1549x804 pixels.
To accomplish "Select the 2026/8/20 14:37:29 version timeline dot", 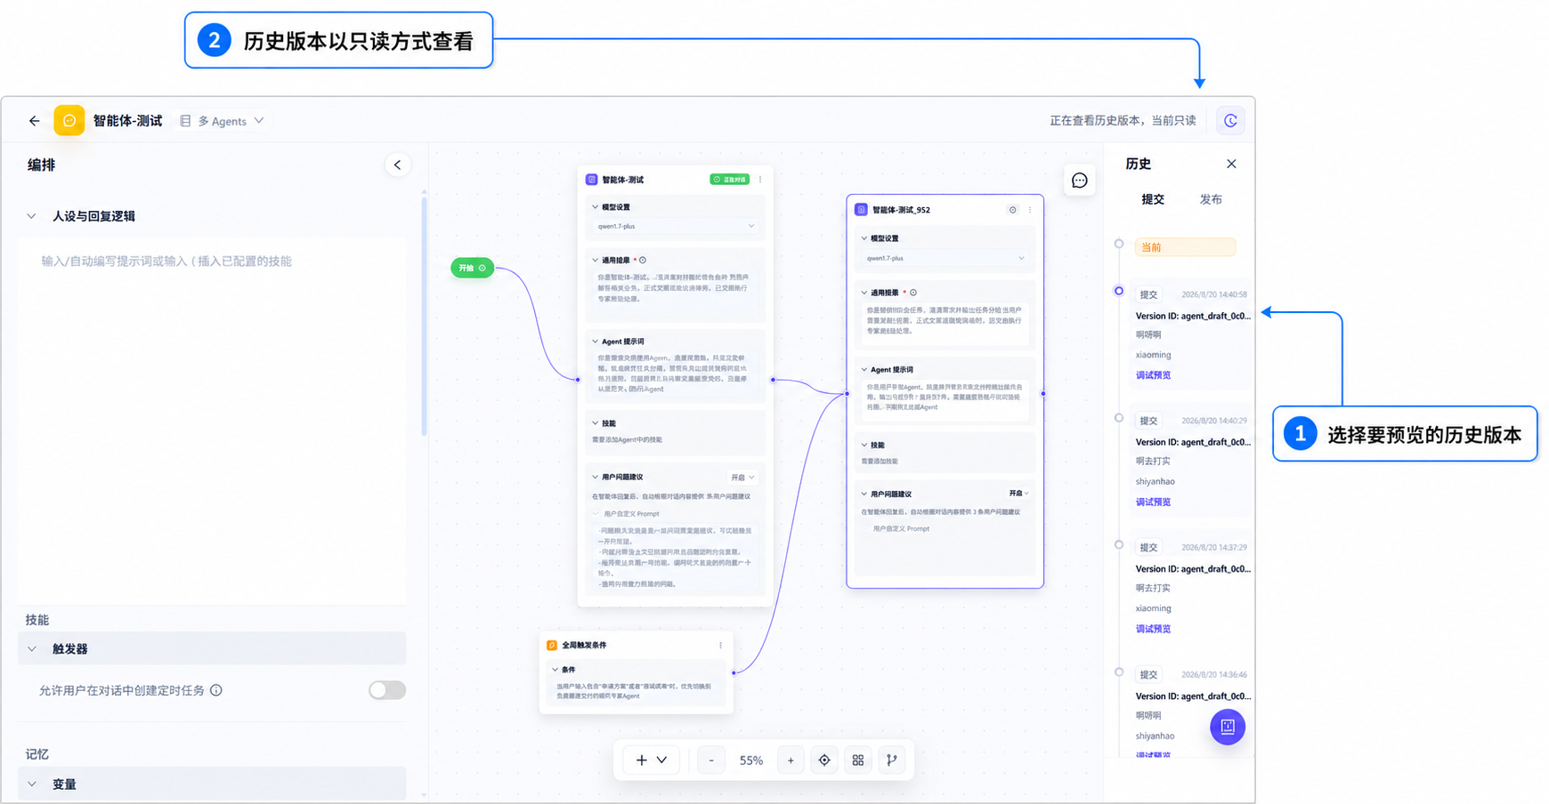I will (1119, 545).
